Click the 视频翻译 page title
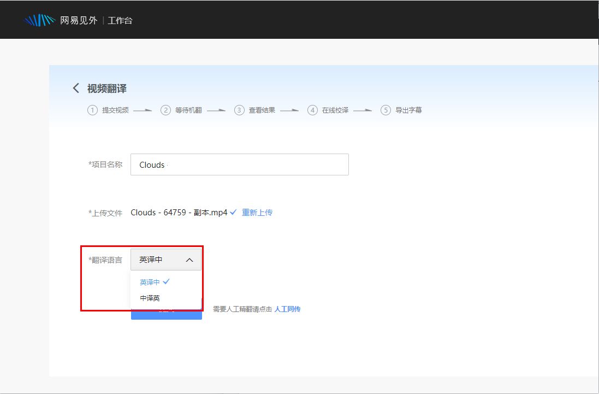The width and height of the screenshot is (599, 394). pos(107,89)
